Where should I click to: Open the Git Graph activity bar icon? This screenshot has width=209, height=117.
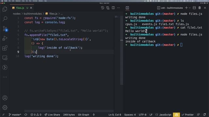(x=5, y=67)
